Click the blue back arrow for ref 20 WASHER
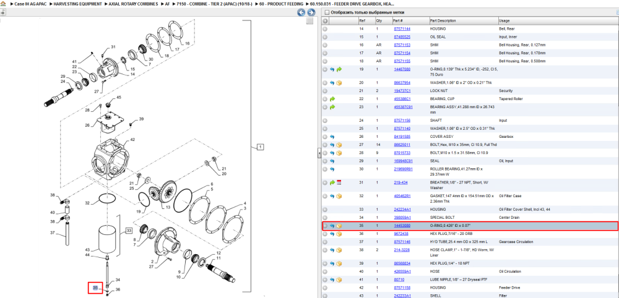The width and height of the screenshot is (619, 298). click(332, 83)
